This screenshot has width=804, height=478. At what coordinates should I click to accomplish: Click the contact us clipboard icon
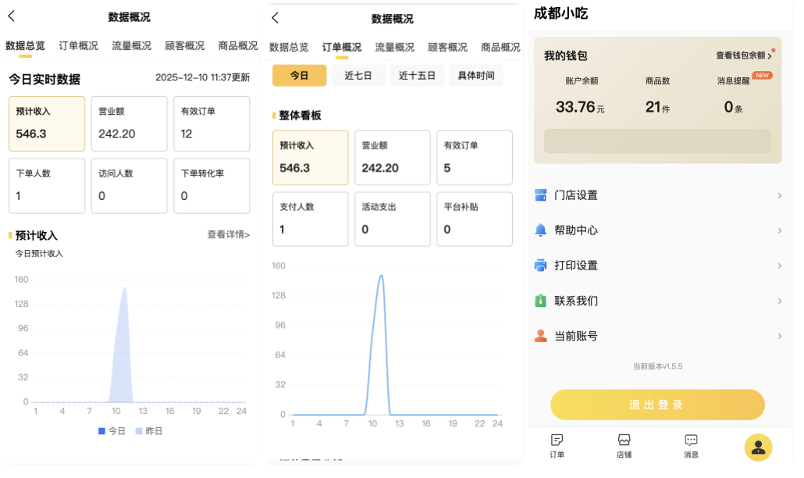tap(540, 301)
